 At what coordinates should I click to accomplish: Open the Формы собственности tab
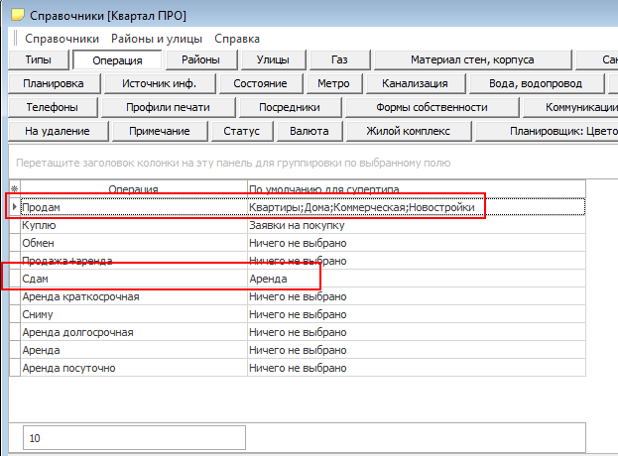(432, 107)
